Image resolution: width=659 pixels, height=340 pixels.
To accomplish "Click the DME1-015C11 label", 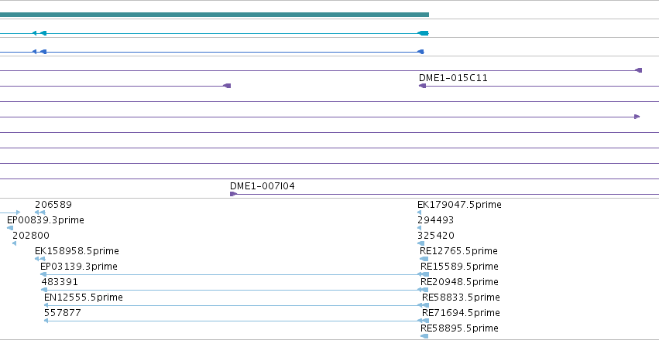I will [453, 78].
